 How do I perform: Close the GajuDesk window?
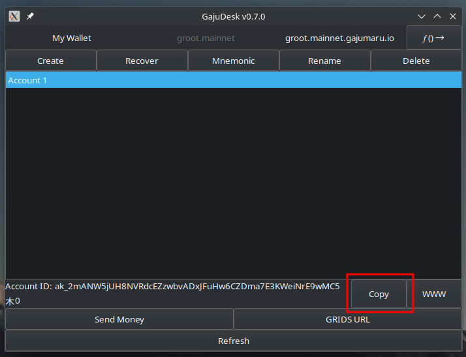coord(453,16)
